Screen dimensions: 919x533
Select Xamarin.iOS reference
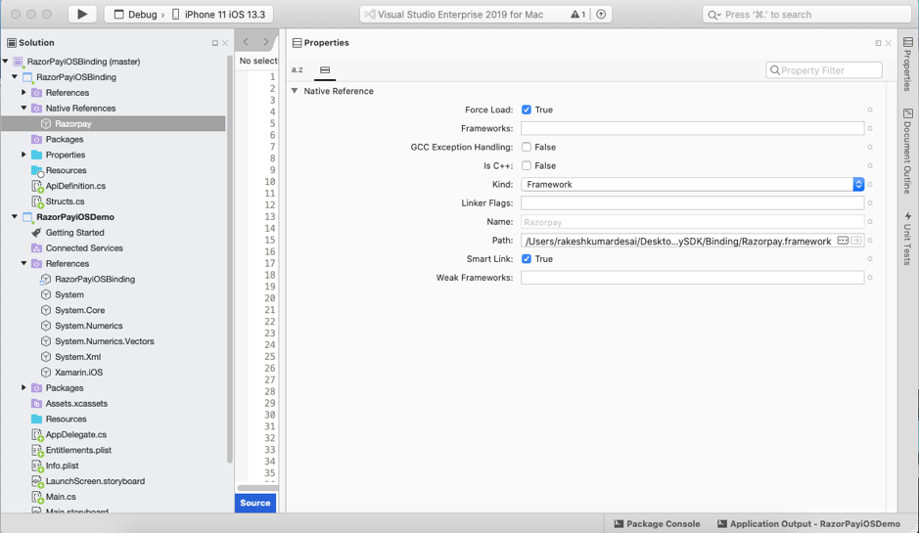[78, 373]
